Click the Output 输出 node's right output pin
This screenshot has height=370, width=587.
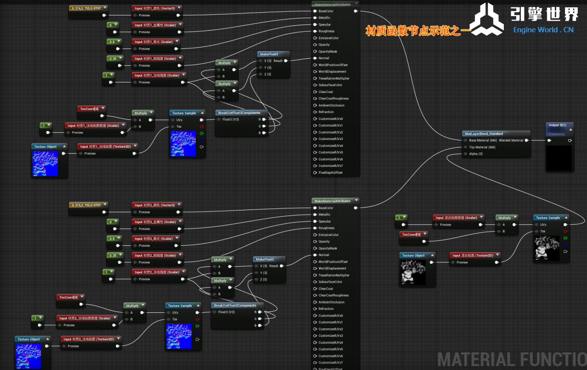click(x=569, y=141)
